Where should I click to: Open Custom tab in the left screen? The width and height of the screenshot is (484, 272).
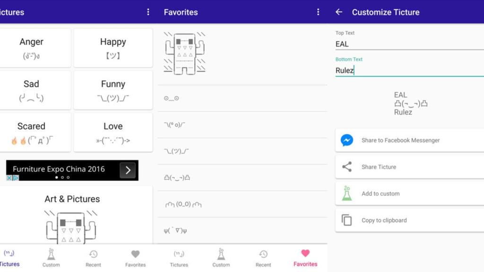51,258
